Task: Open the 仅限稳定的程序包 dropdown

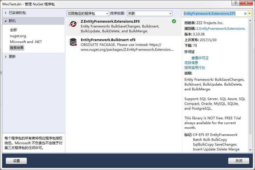Action: click(x=88, y=14)
